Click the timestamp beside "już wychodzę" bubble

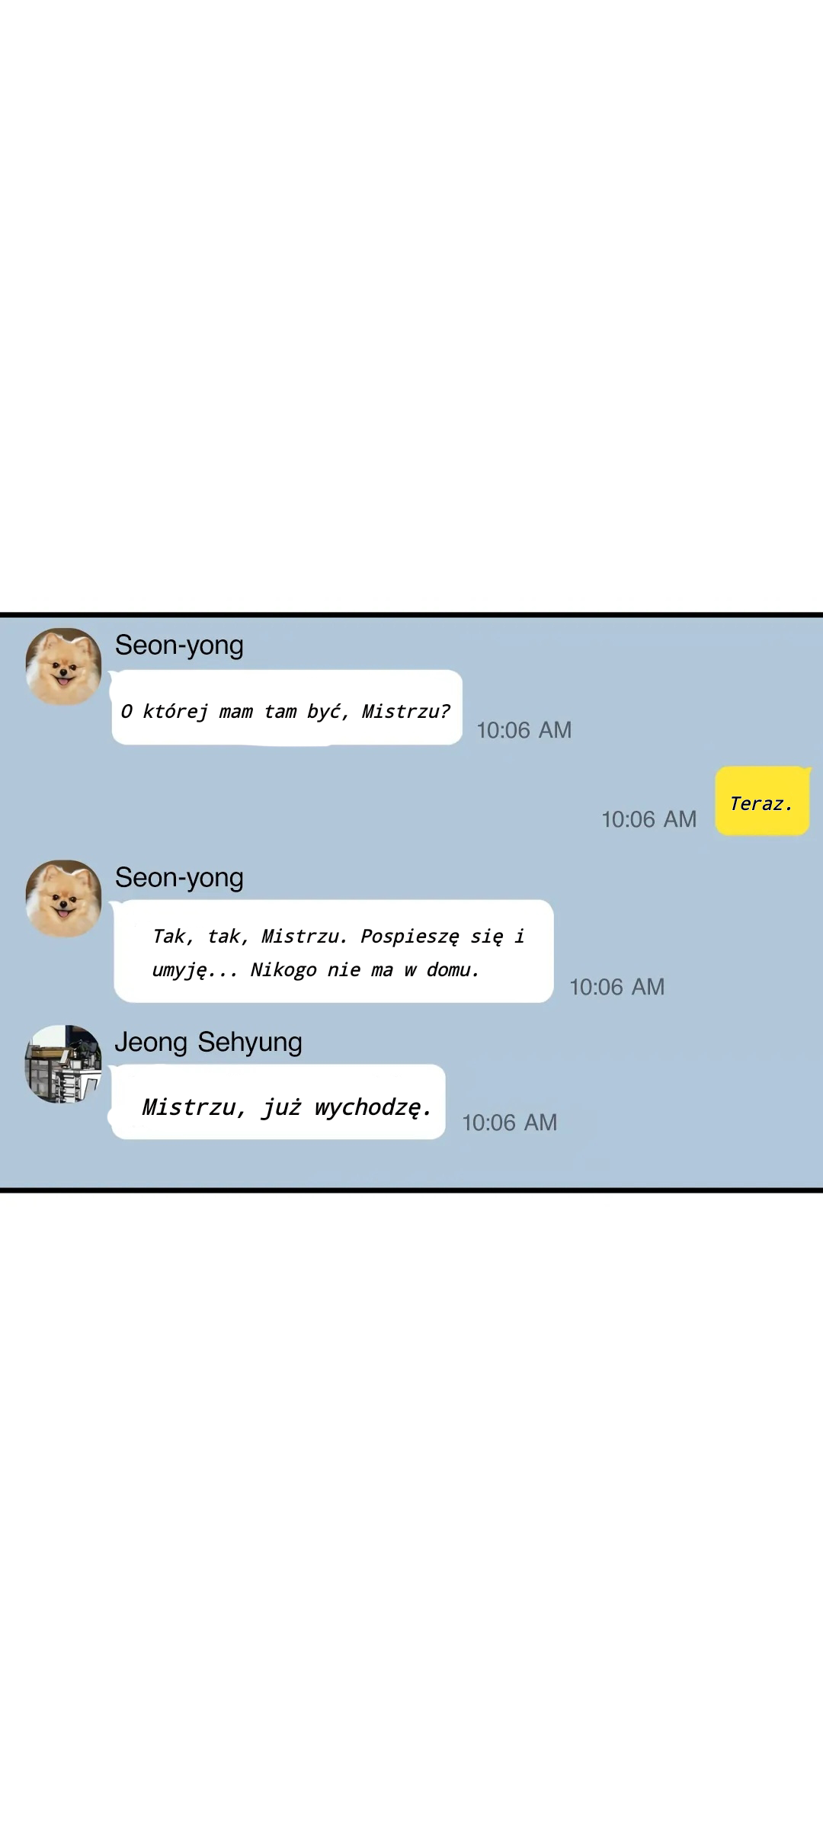click(510, 1123)
